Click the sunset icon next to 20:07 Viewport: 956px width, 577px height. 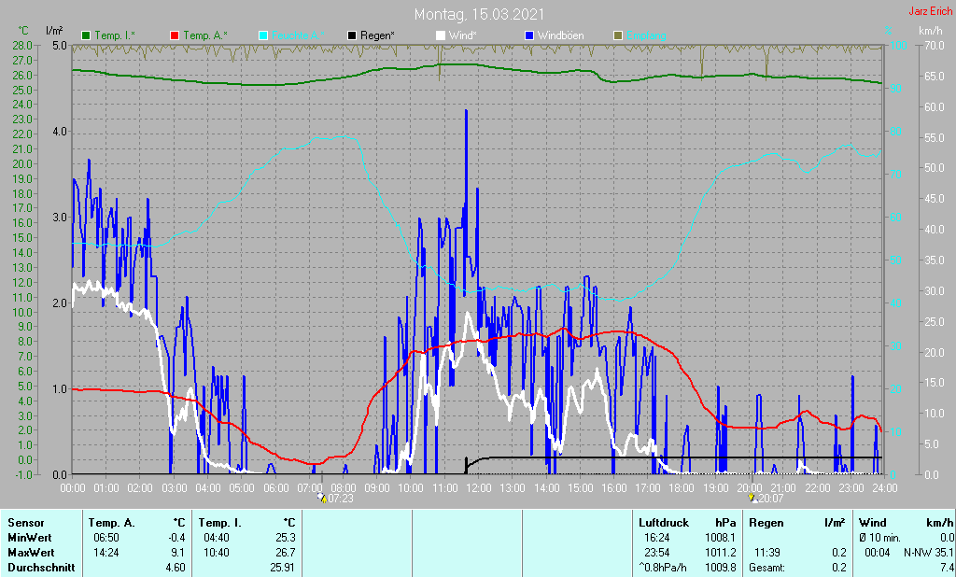pos(752,498)
